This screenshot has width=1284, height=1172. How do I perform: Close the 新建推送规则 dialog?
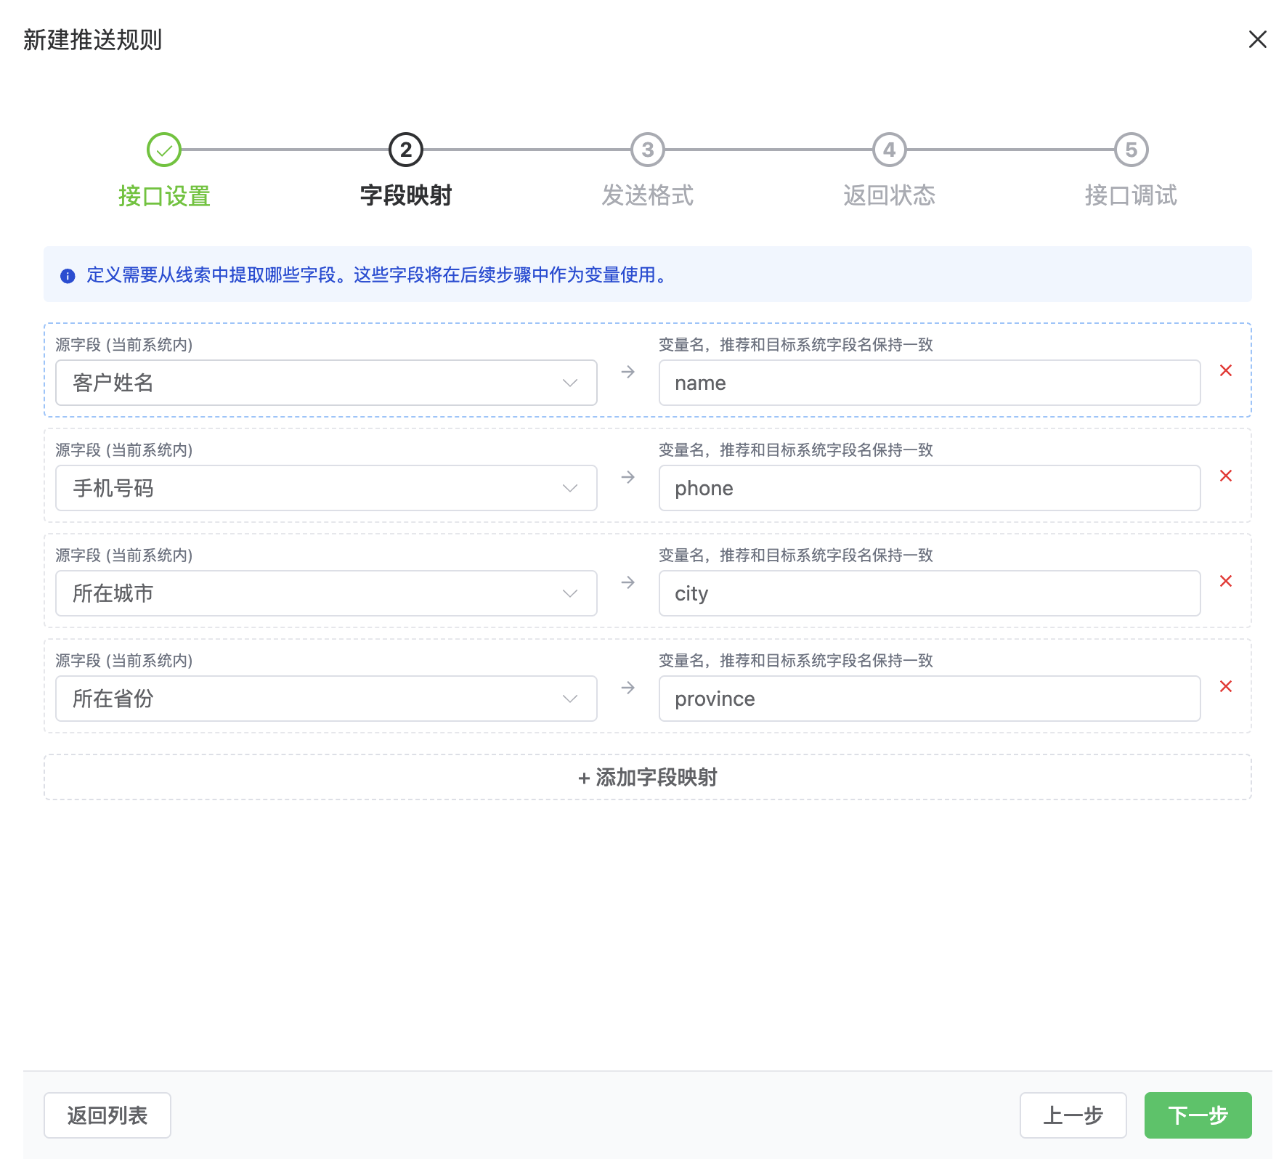(1257, 39)
